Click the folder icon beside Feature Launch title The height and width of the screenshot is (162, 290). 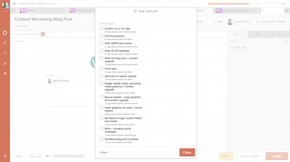(14, 3)
